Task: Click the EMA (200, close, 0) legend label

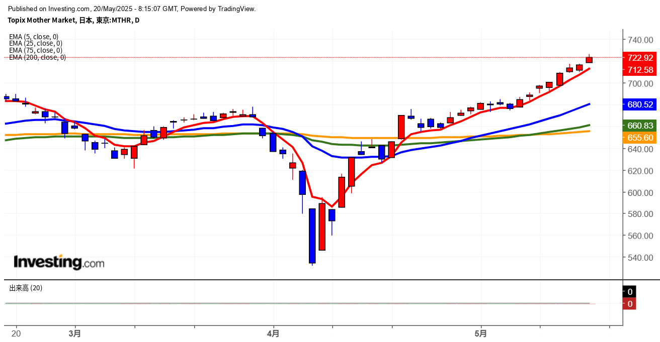Action: [x=38, y=57]
